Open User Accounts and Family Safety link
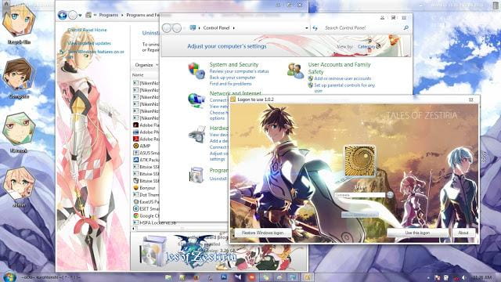The image size is (501, 282). pyautogui.click(x=339, y=68)
